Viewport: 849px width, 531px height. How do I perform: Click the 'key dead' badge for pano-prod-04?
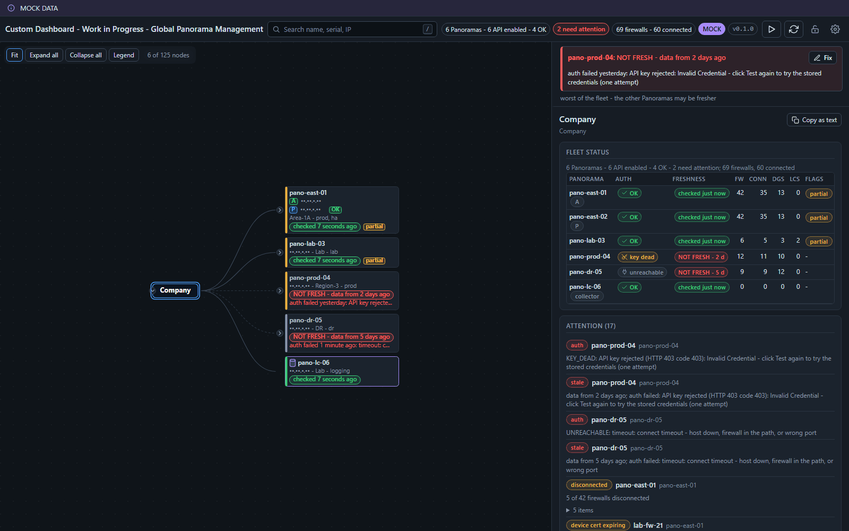pos(638,257)
